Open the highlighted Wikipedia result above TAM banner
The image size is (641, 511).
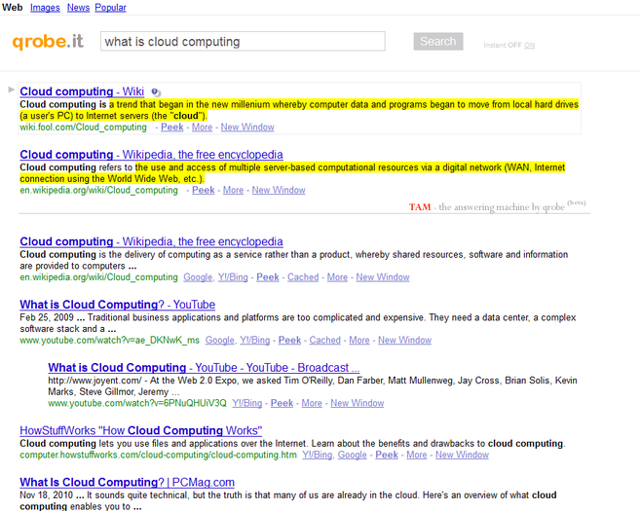pos(151,155)
